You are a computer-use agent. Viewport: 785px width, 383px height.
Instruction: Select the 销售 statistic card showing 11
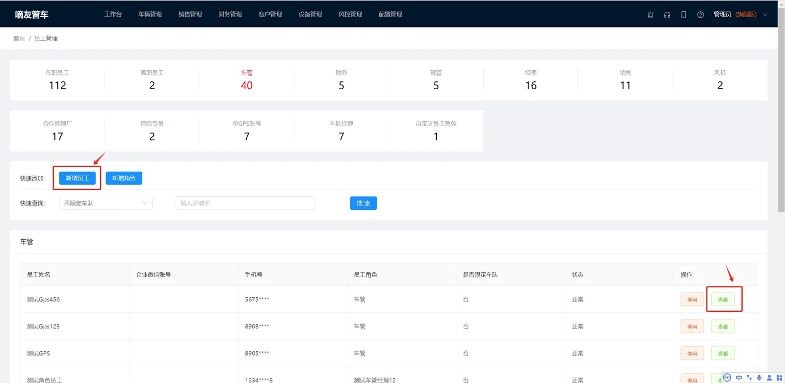click(x=626, y=80)
